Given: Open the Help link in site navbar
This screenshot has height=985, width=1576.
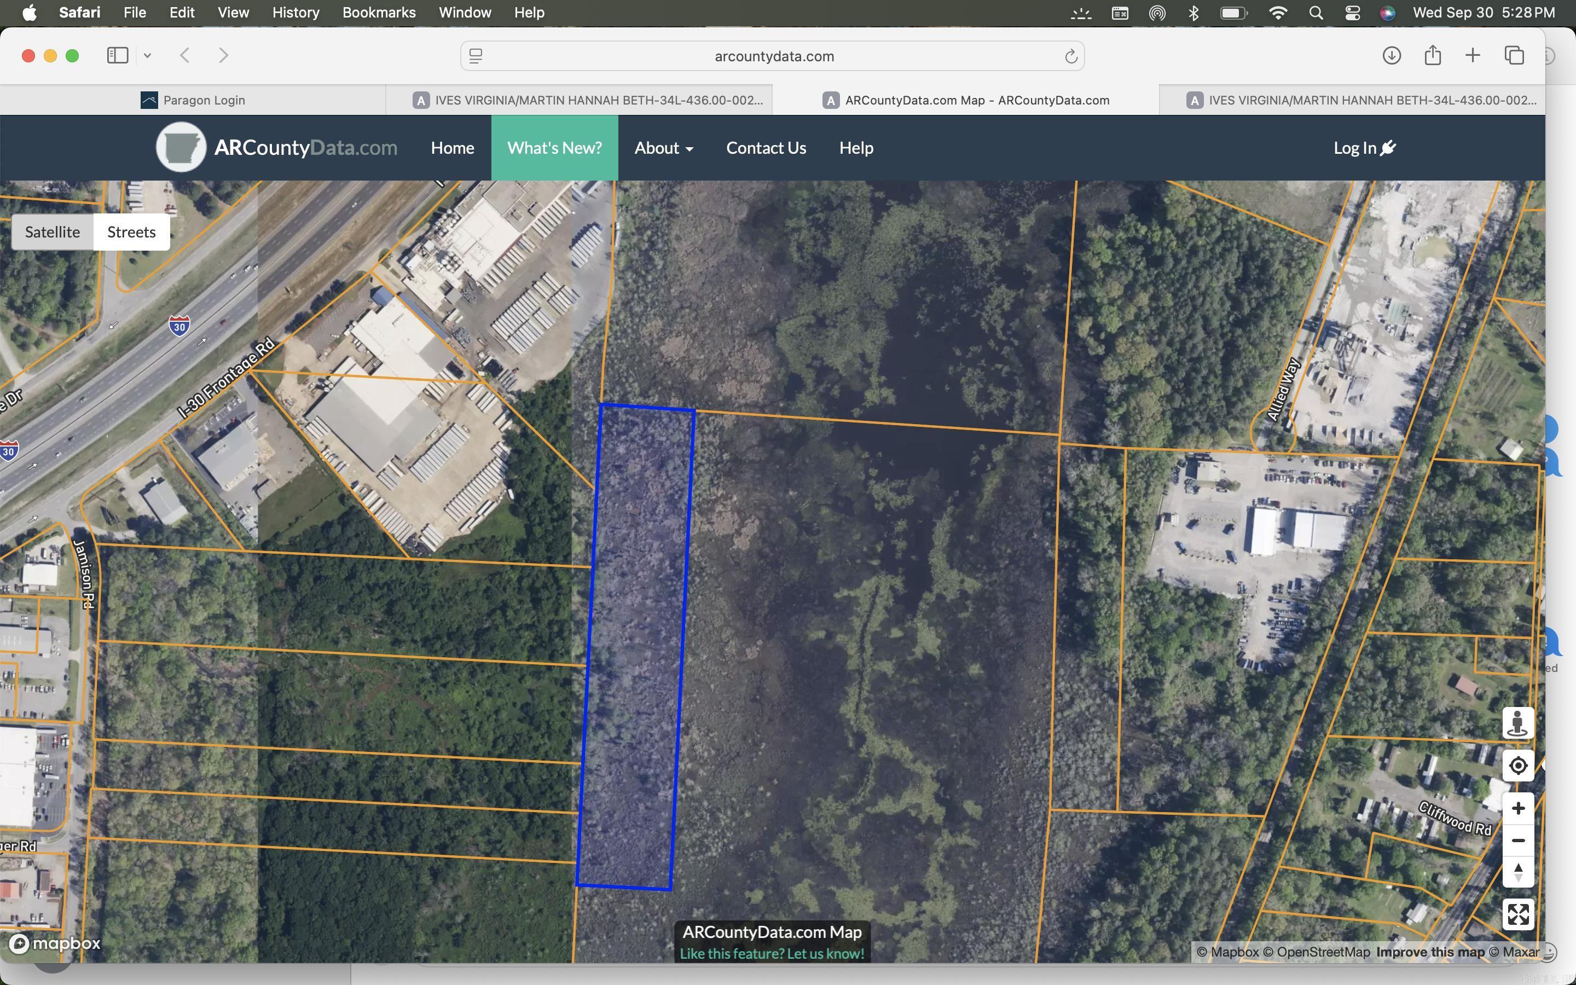Looking at the screenshot, I should (856, 148).
